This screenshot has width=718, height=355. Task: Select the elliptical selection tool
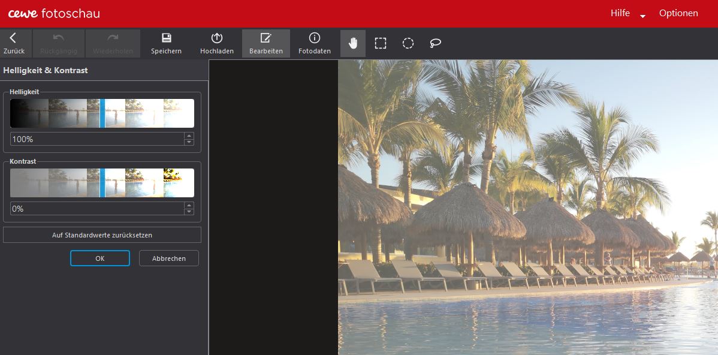point(408,43)
